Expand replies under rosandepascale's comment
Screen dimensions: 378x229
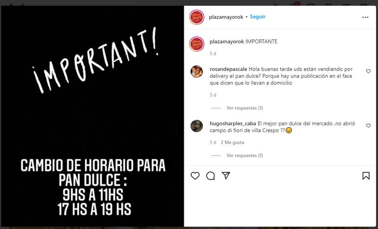click(x=244, y=108)
